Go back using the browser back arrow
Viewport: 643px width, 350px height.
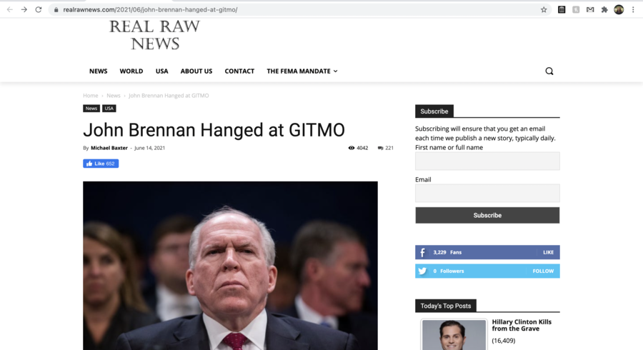coord(10,9)
